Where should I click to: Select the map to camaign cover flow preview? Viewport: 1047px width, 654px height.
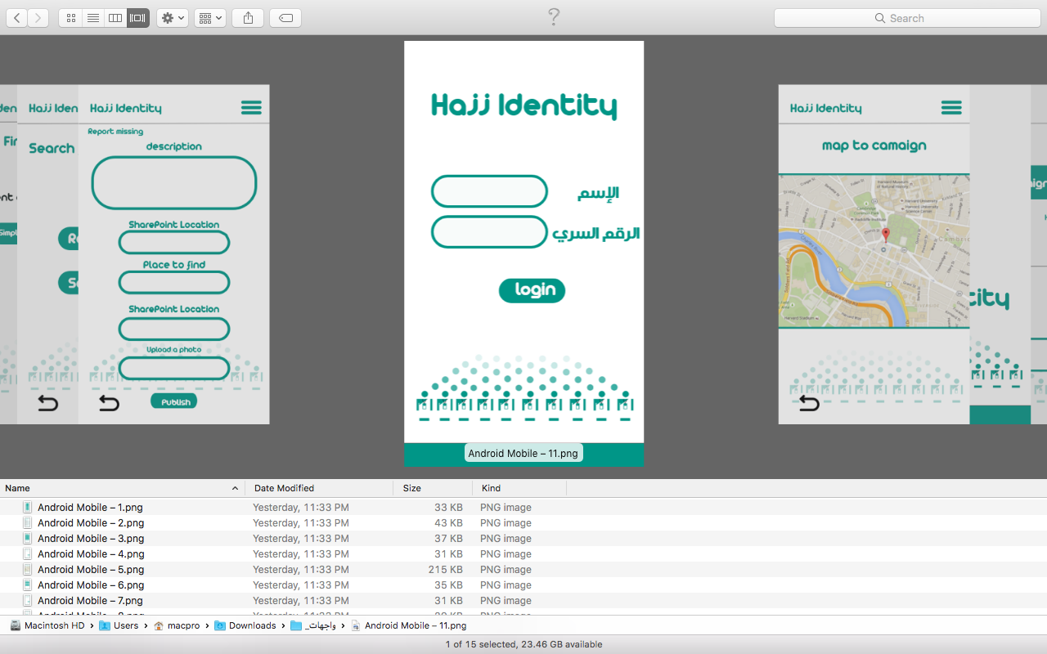[x=874, y=254]
